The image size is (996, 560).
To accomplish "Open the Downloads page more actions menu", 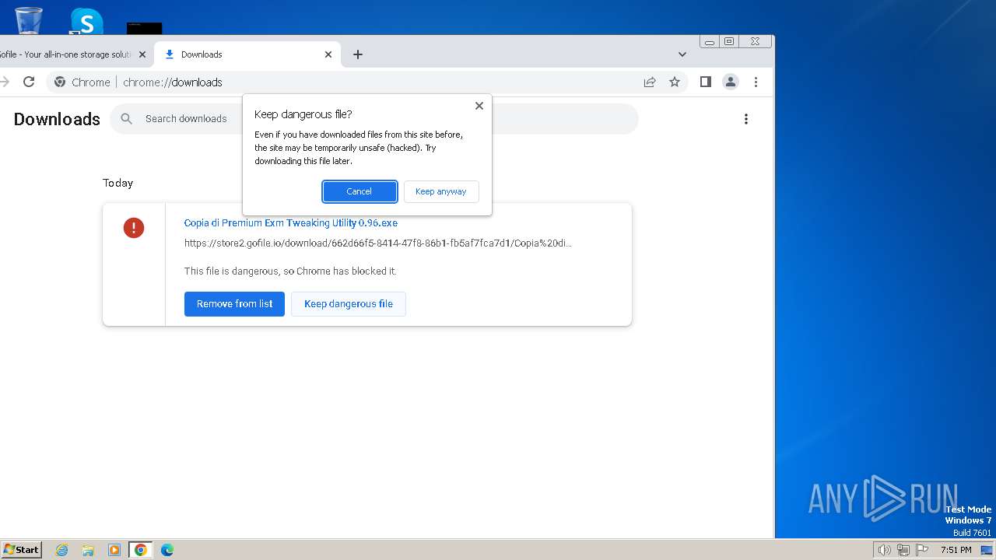I will tap(746, 119).
